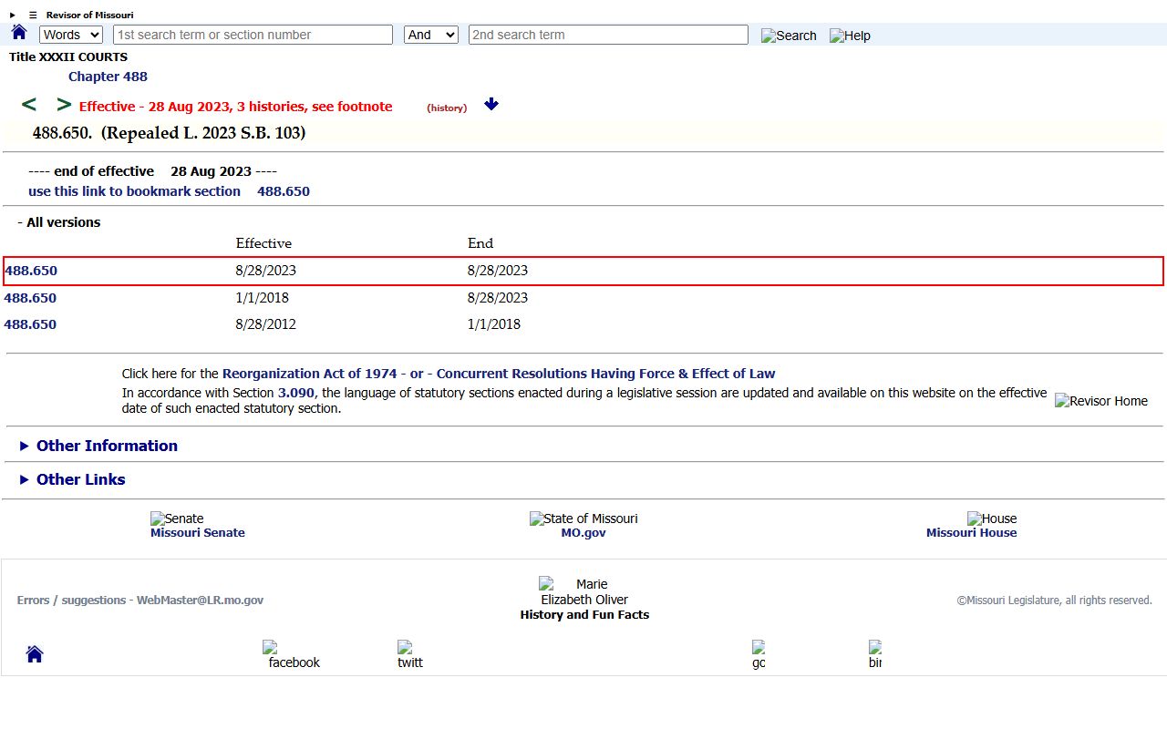
Task: Click the footer icon labeled "bi"
Action: [875, 654]
